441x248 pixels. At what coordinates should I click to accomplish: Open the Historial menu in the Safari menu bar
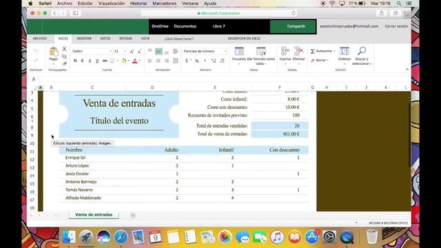coord(139,3)
